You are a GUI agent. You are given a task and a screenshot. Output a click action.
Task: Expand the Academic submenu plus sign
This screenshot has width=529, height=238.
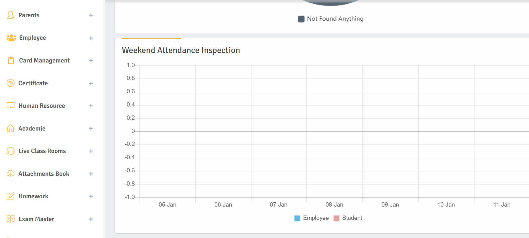click(91, 129)
